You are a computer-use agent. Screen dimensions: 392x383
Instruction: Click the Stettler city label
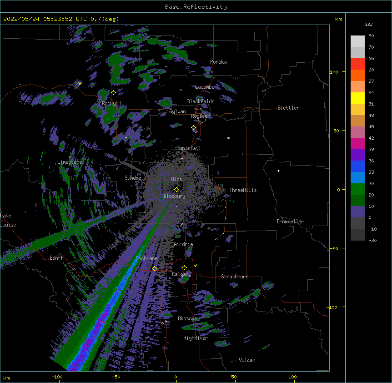coord(288,108)
